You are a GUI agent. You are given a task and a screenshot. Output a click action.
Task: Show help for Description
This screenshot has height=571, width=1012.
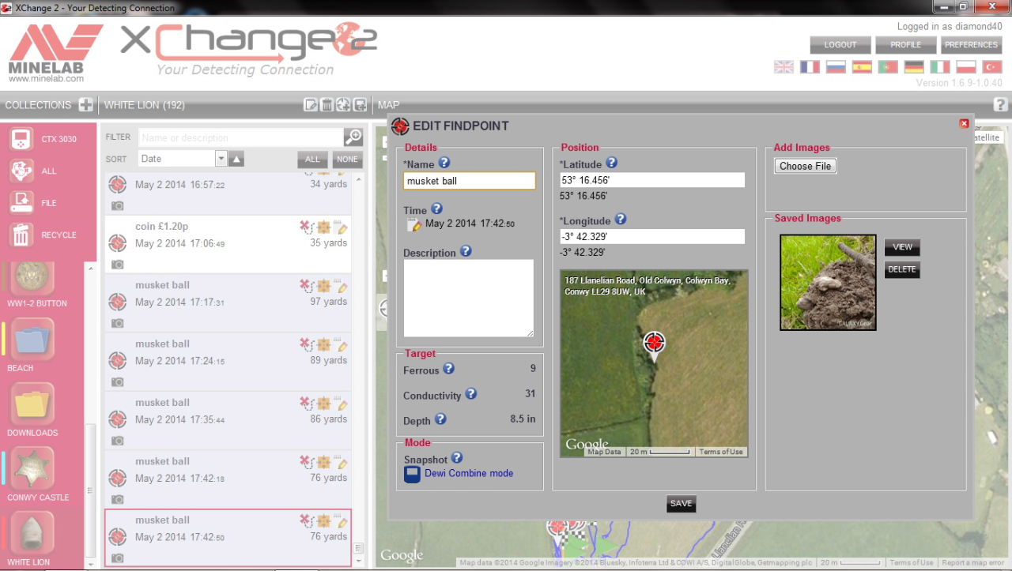[466, 251]
